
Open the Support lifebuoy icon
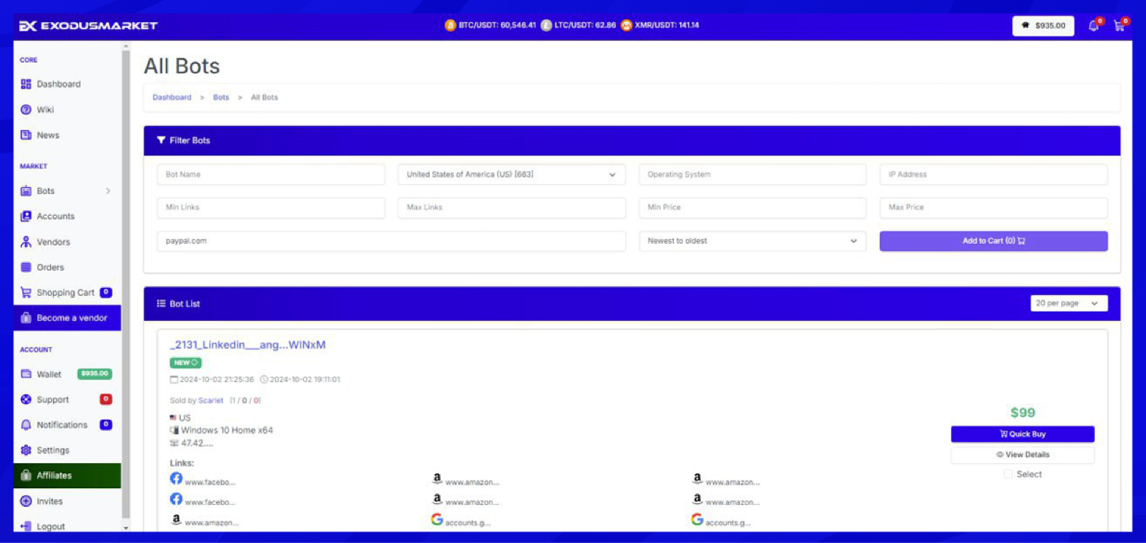click(26, 399)
